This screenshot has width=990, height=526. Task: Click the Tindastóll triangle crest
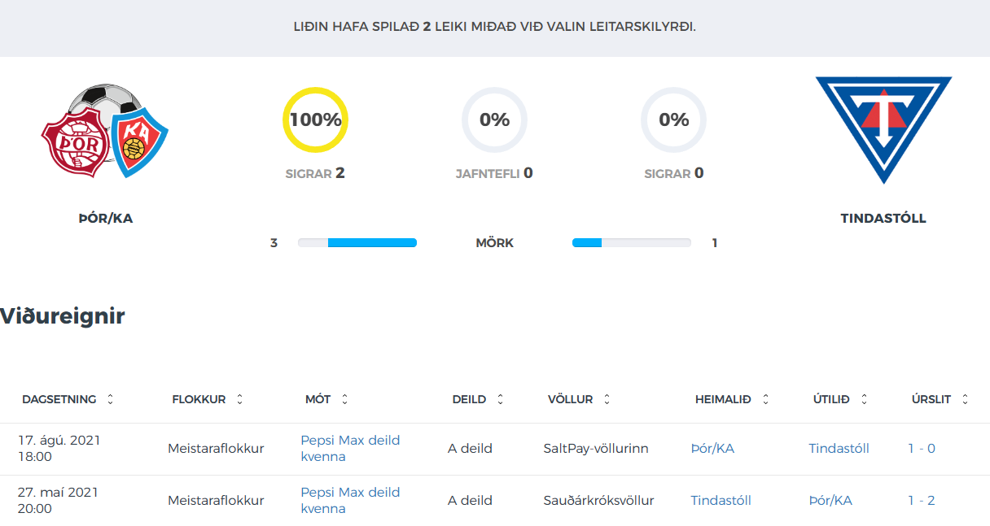883,130
